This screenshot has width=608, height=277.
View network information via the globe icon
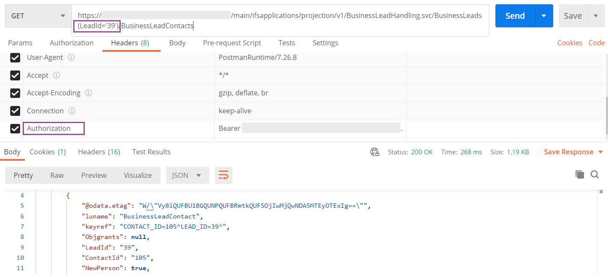tap(375, 152)
